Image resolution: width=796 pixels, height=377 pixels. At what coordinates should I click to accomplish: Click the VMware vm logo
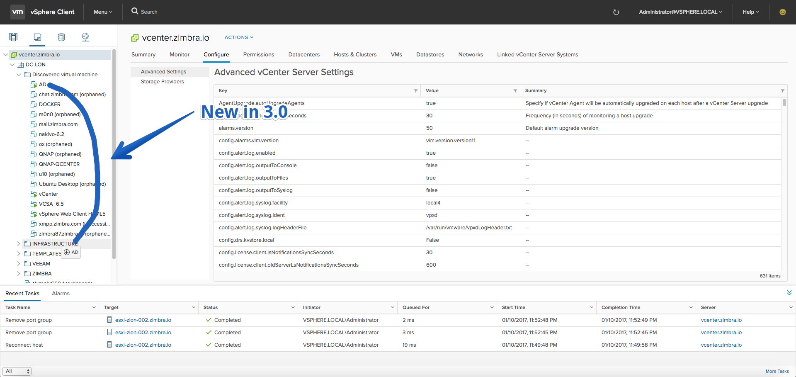(17, 12)
